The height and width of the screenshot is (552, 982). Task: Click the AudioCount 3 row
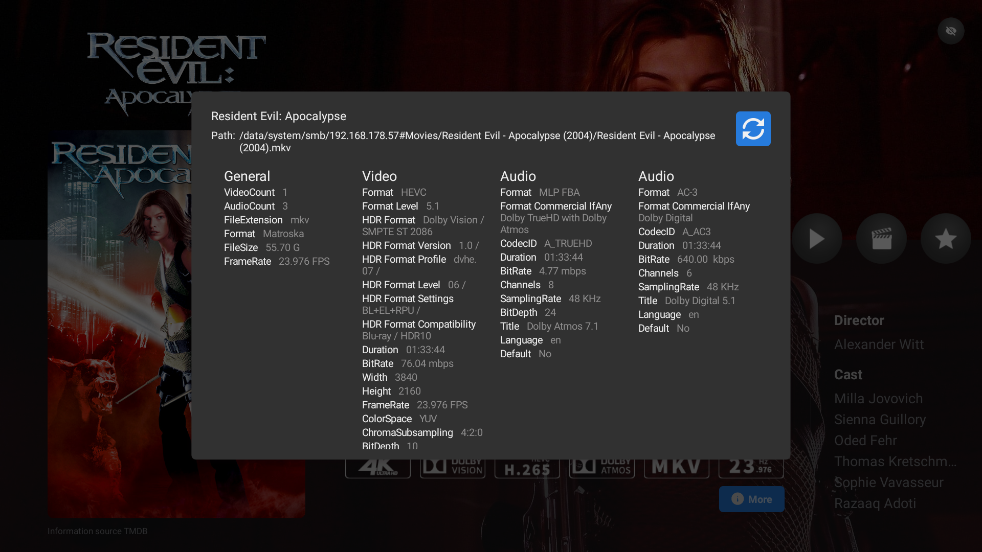pyautogui.click(x=256, y=206)
